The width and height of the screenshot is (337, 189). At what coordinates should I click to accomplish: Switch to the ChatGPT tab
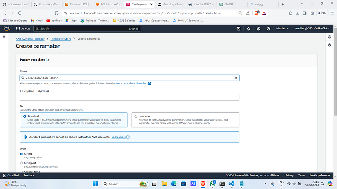click(232, 4)
